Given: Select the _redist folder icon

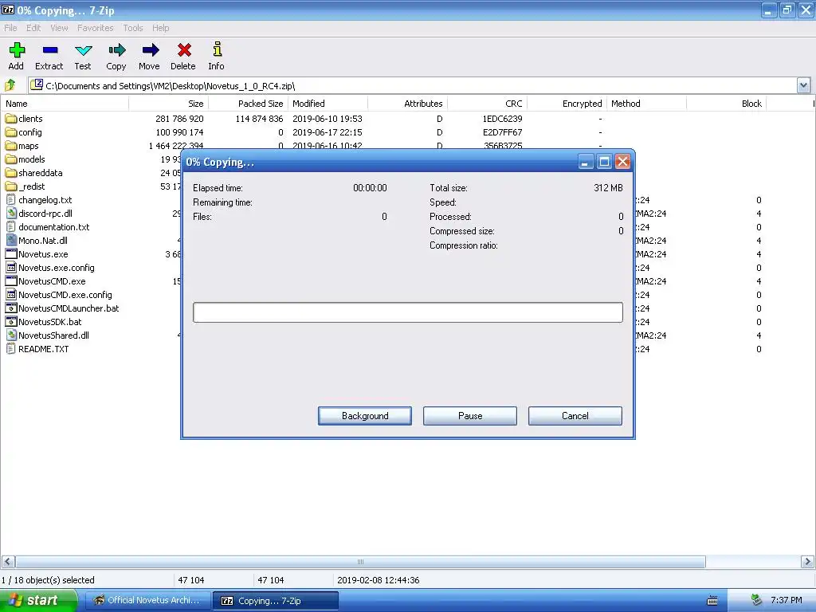Looking at the screenshot, I should point(11,186).
